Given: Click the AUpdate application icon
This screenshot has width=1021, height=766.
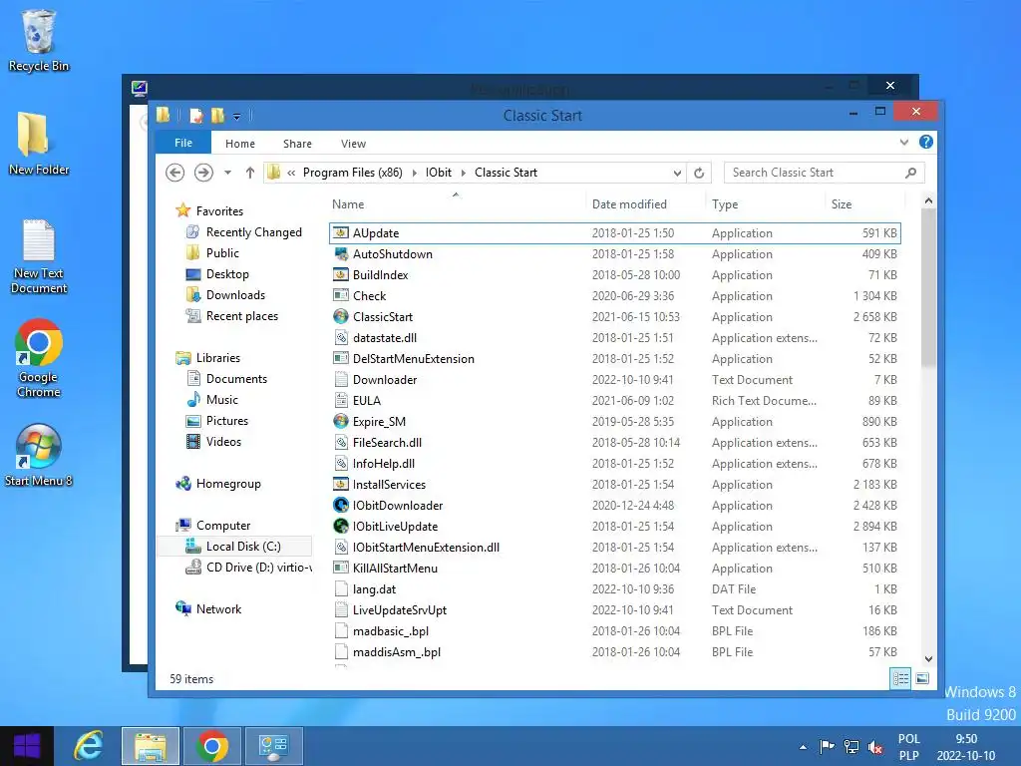Looking at the screenshot, I should coord(341,232).
